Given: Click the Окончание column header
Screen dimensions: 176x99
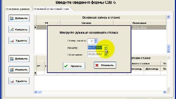Looking at the screenshot, I should (x=139, y=23).
